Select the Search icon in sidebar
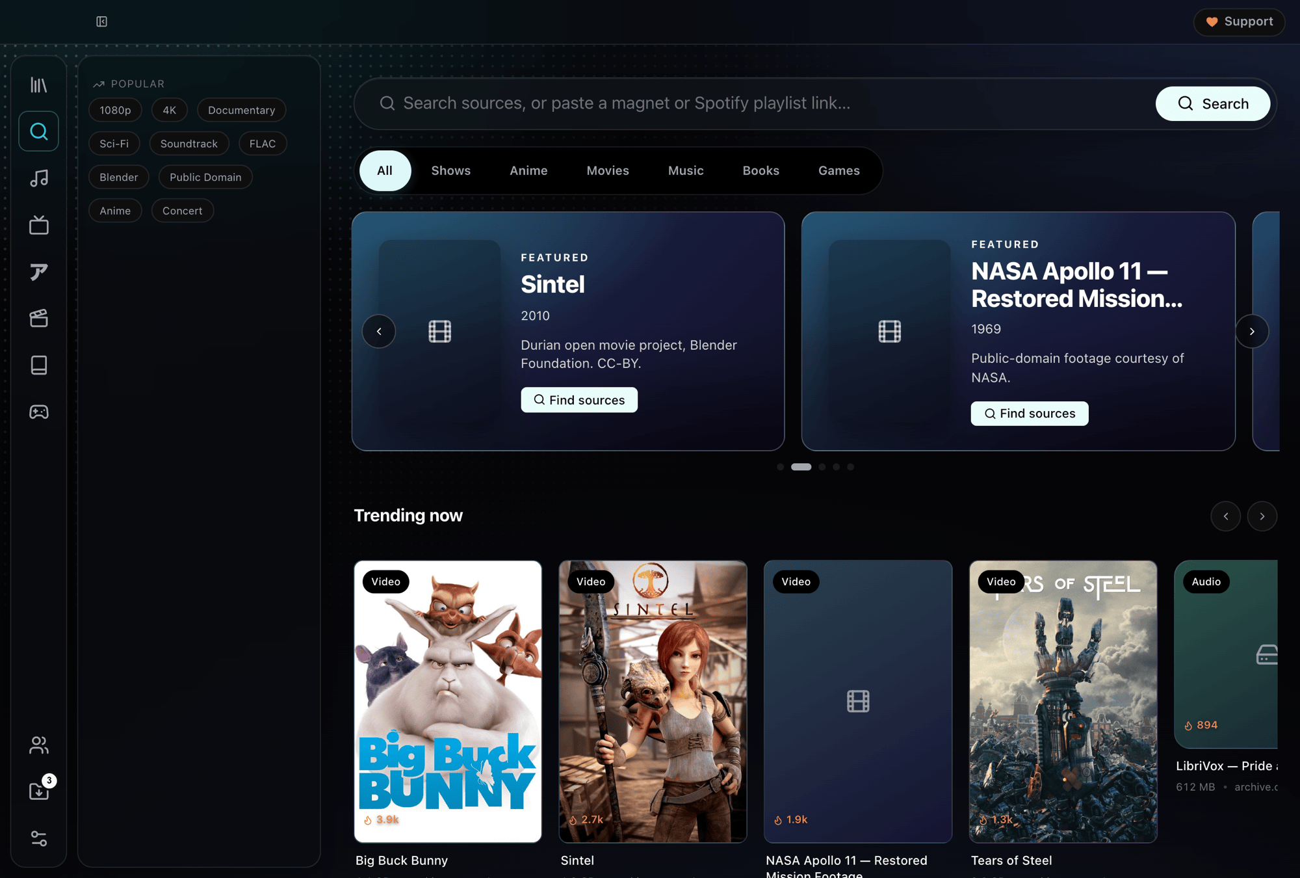This screenshot has width=1300, height=878. [x=39, y=131]
